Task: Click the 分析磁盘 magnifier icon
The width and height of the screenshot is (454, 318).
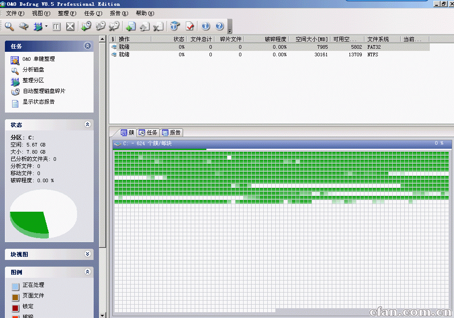Action: coord(15,71)
